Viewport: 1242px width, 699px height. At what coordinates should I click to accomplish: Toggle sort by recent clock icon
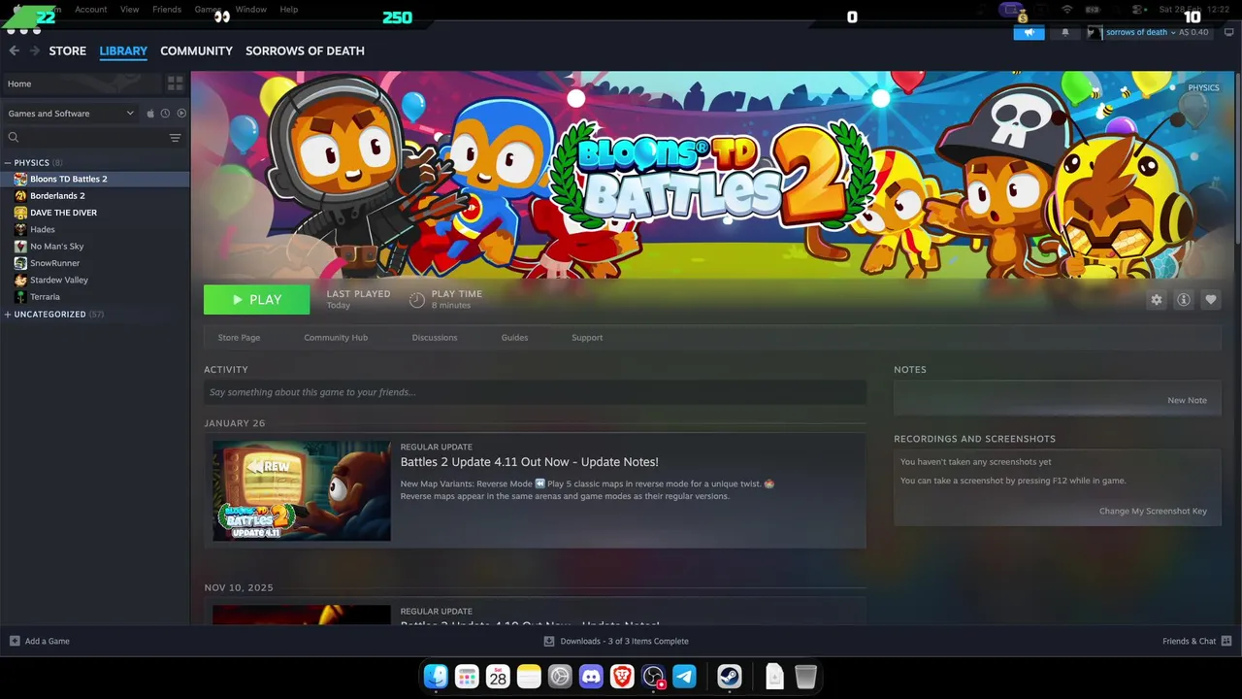click(x=165, y=114)
